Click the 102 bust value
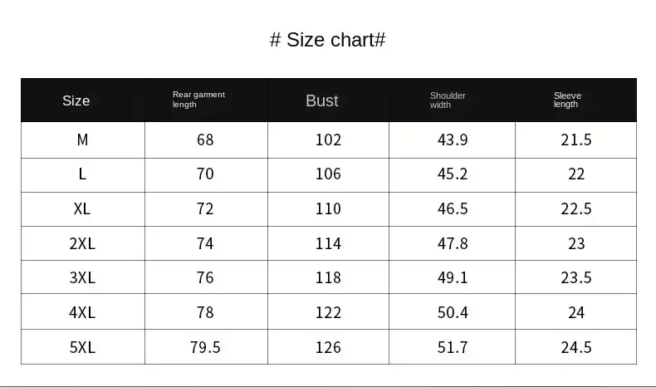 328,140
